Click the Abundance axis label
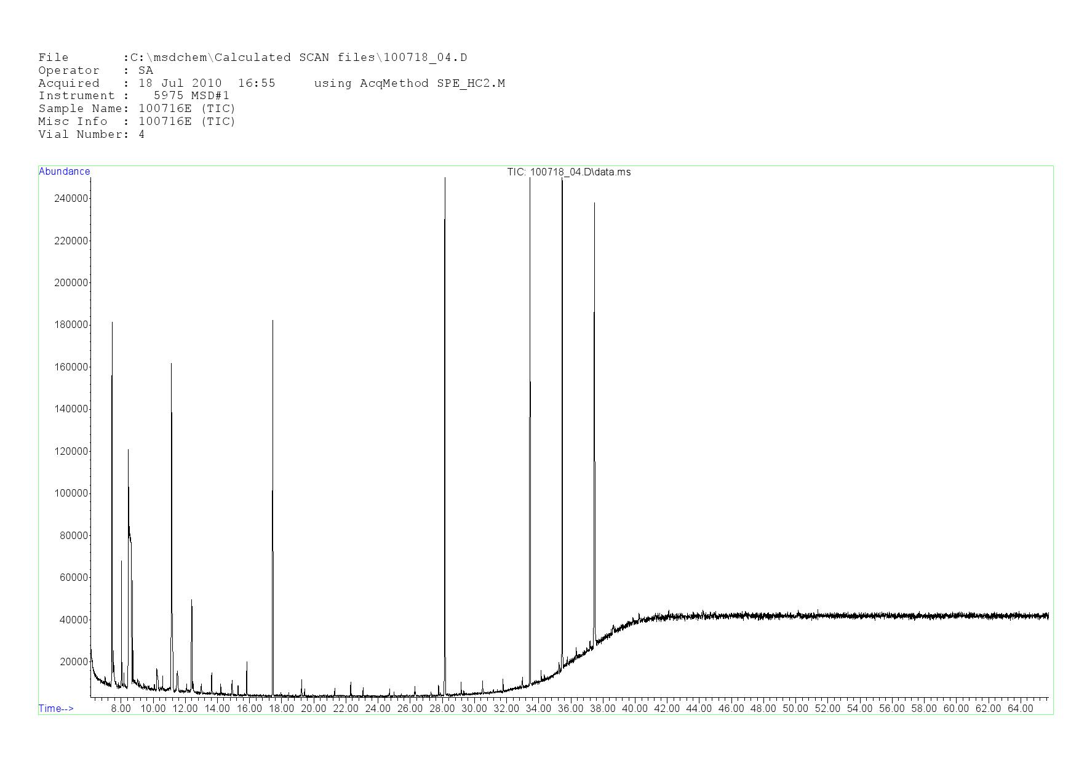This screenshot has width=1079, height=763. pyautogui.click(x=65, y=172)
